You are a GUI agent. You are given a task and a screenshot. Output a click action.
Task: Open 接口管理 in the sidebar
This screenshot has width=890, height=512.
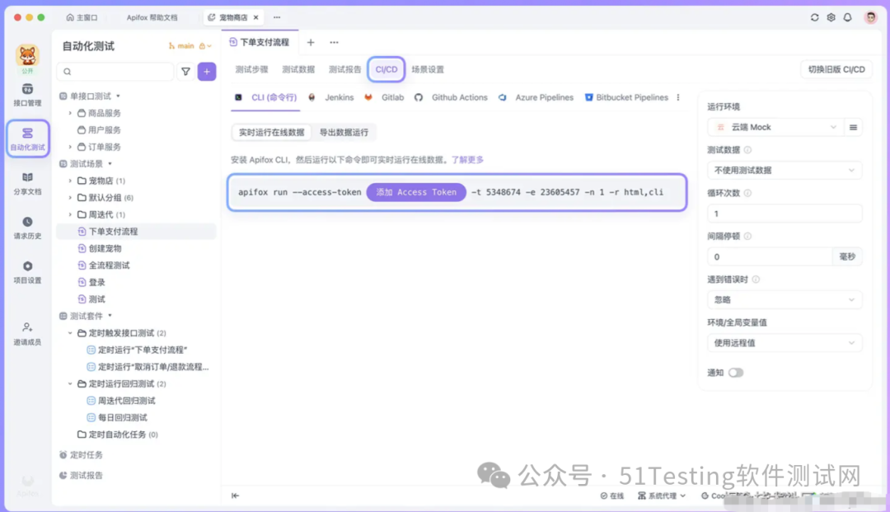pyautogui.click(x=27, y=95)
